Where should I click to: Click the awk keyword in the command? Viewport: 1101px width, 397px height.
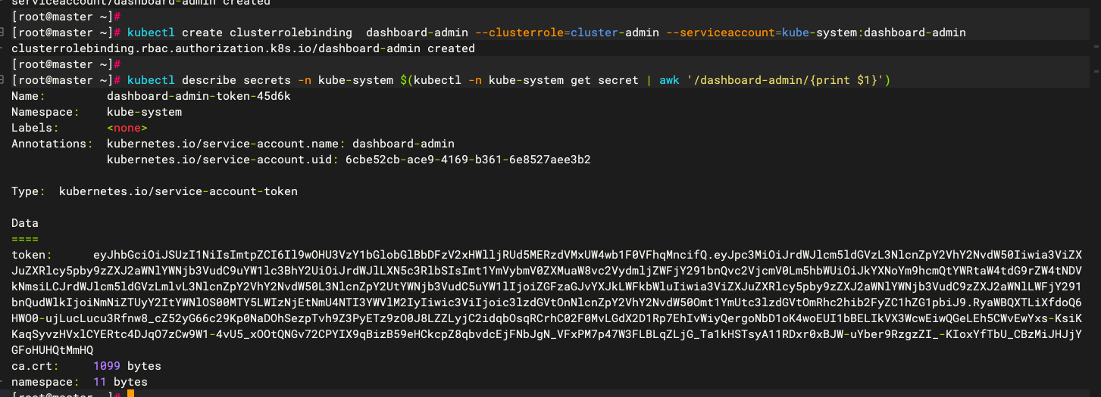tap(669, 80)
